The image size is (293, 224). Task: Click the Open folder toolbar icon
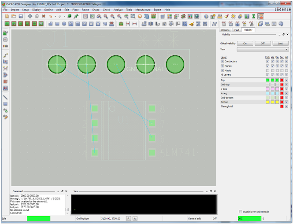[14, 16]
